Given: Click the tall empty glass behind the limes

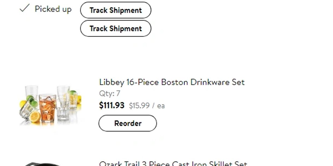Looking at the screenshot, I should point(32,91).
